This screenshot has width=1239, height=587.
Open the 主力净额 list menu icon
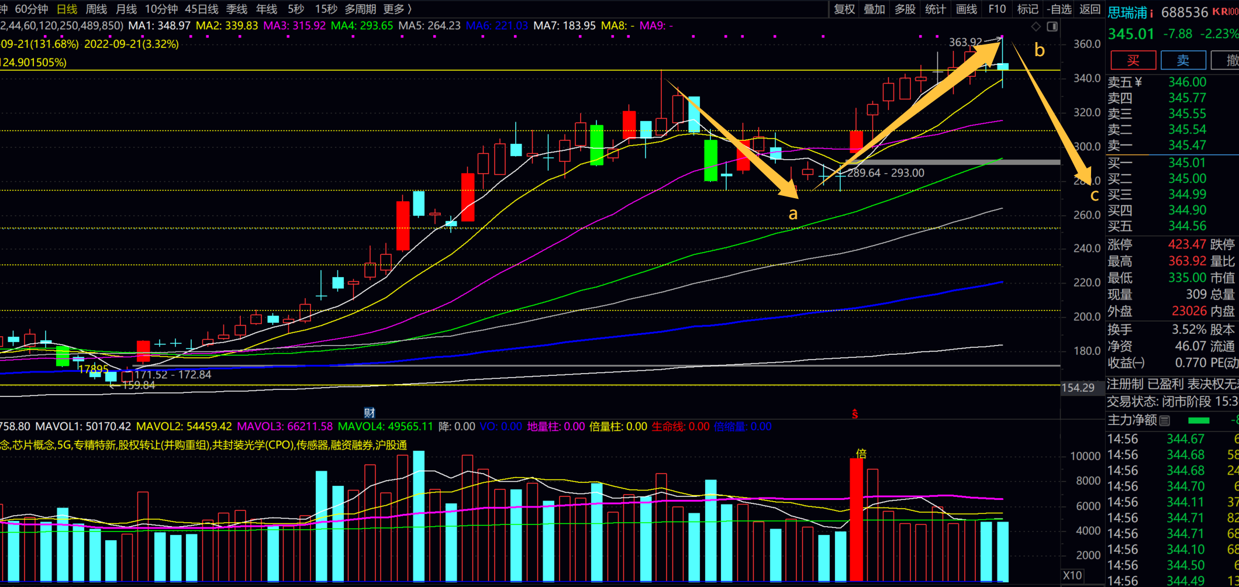coord(1165,420)
